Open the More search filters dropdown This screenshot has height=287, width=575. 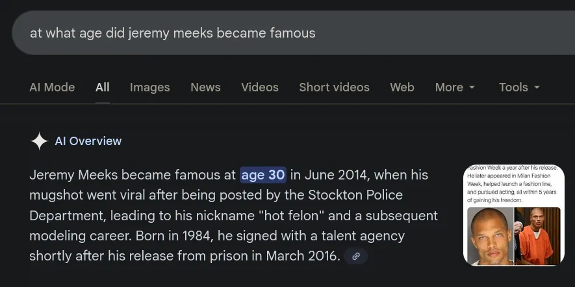pyautogui.click(x=454, y=87)
